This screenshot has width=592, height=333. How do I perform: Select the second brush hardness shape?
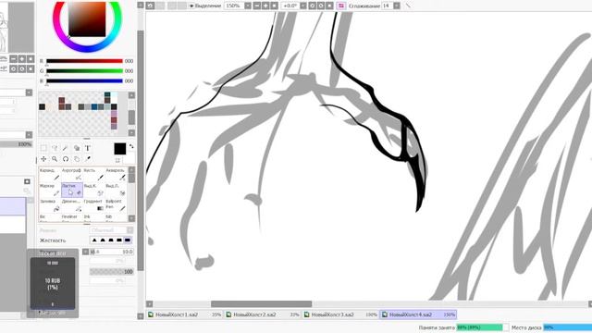[103, 240]
